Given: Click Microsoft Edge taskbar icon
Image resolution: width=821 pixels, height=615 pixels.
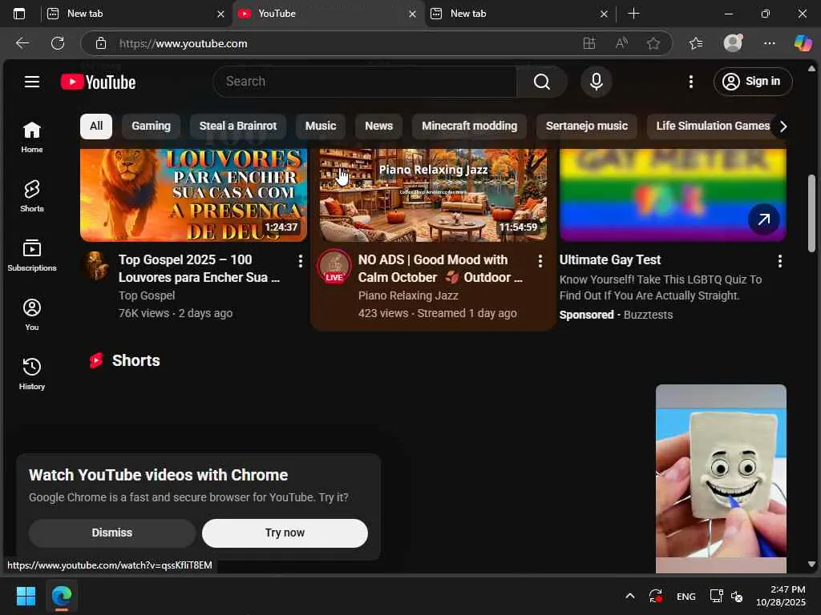Looking at the screenshot, I should tap(61, 596).
